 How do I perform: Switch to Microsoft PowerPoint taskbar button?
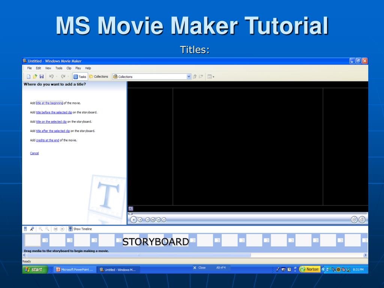tap(75, 270)
